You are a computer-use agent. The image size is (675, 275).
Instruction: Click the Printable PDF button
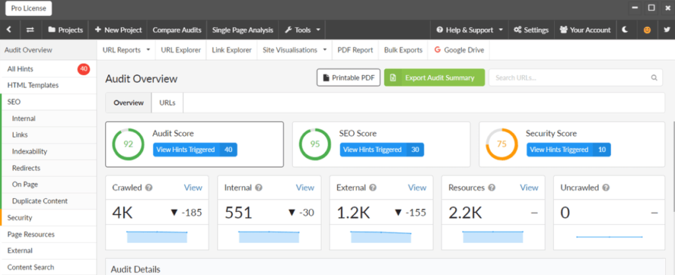[349, 78]
